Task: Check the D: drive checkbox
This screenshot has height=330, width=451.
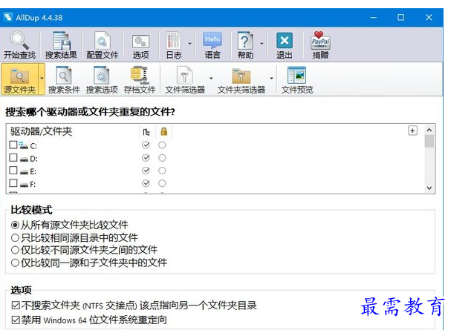Action: tap(13, 157)
